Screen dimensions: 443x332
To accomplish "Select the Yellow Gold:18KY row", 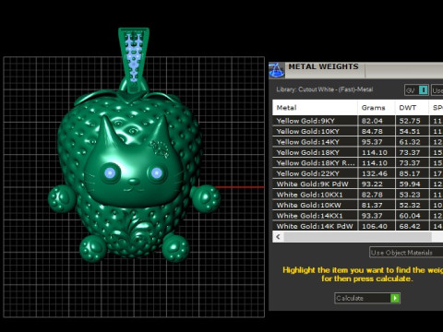I will click(358, 152).
